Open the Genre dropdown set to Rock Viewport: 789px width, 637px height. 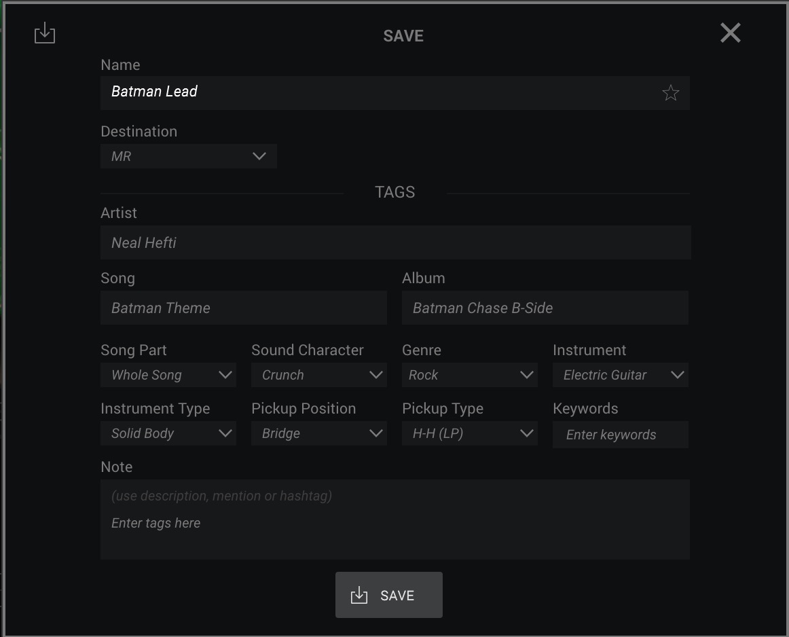[x=469, y=375]
